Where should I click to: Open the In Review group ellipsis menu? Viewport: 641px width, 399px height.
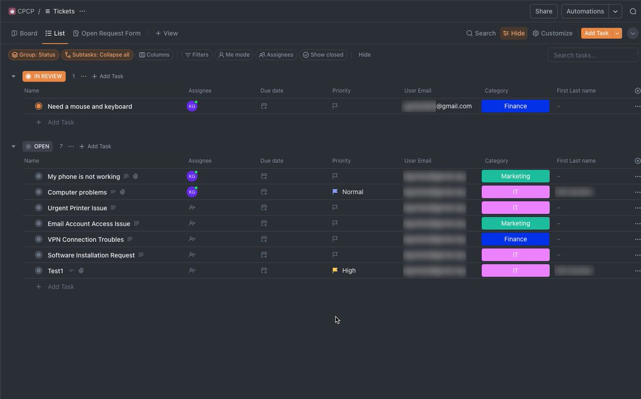83,76
